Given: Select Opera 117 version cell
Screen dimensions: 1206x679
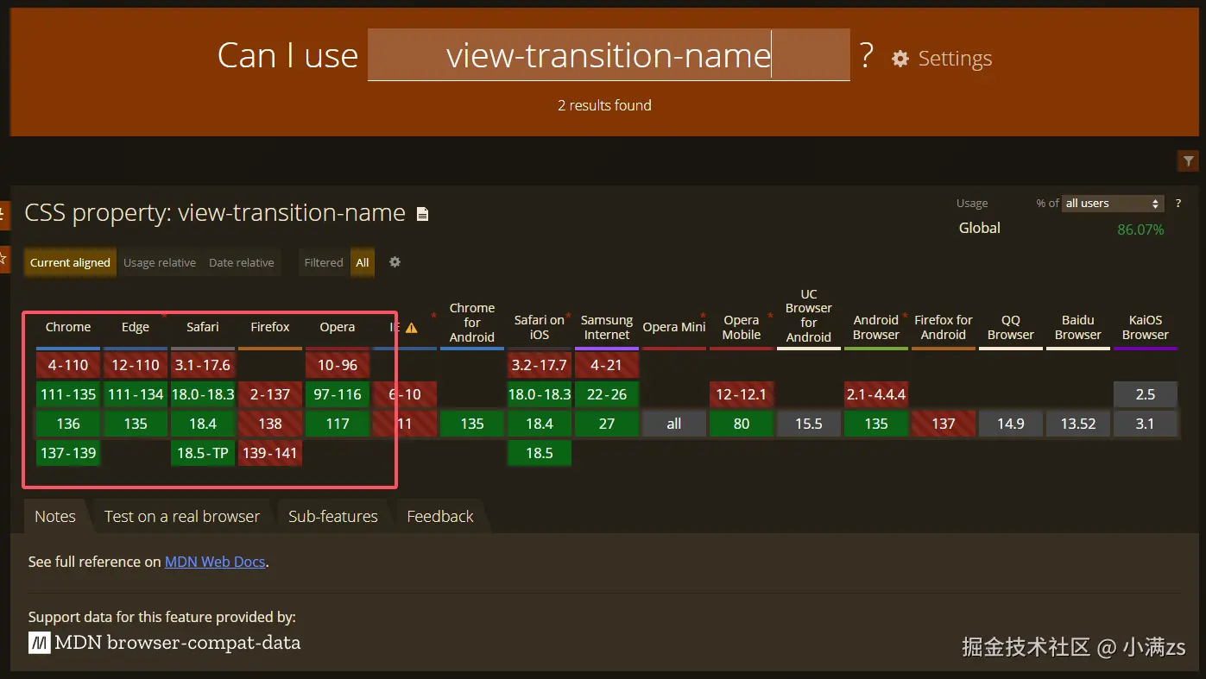Looking at the screenshot, I should coord(338,424).
